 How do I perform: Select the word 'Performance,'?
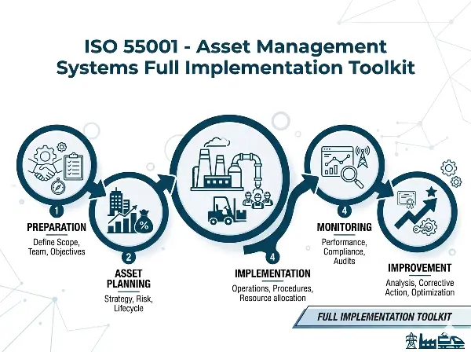345,242
